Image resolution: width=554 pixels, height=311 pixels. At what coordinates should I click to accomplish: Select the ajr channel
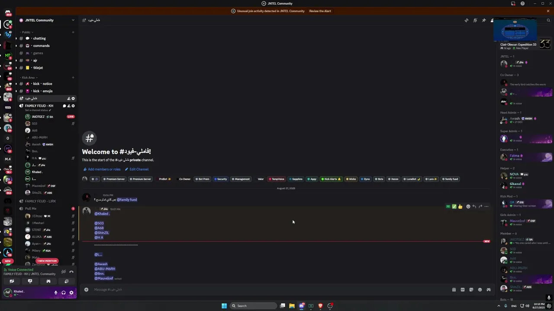[x=47, y=60]
